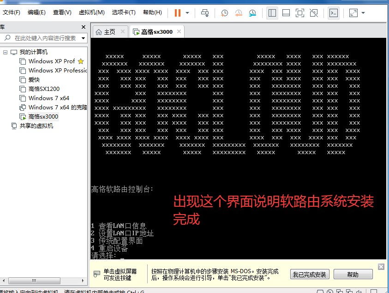Toggle the library sidebar view icon

point(272,13)
